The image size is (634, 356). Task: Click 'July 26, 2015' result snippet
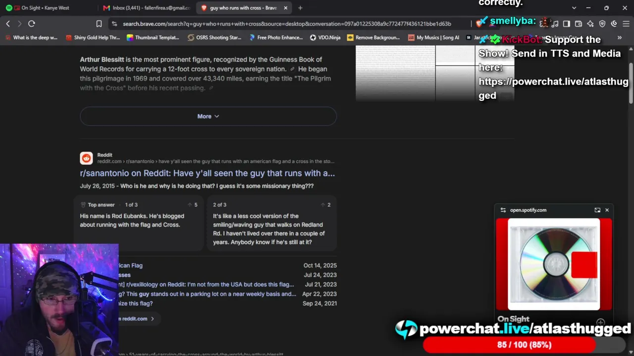[197, 186]
